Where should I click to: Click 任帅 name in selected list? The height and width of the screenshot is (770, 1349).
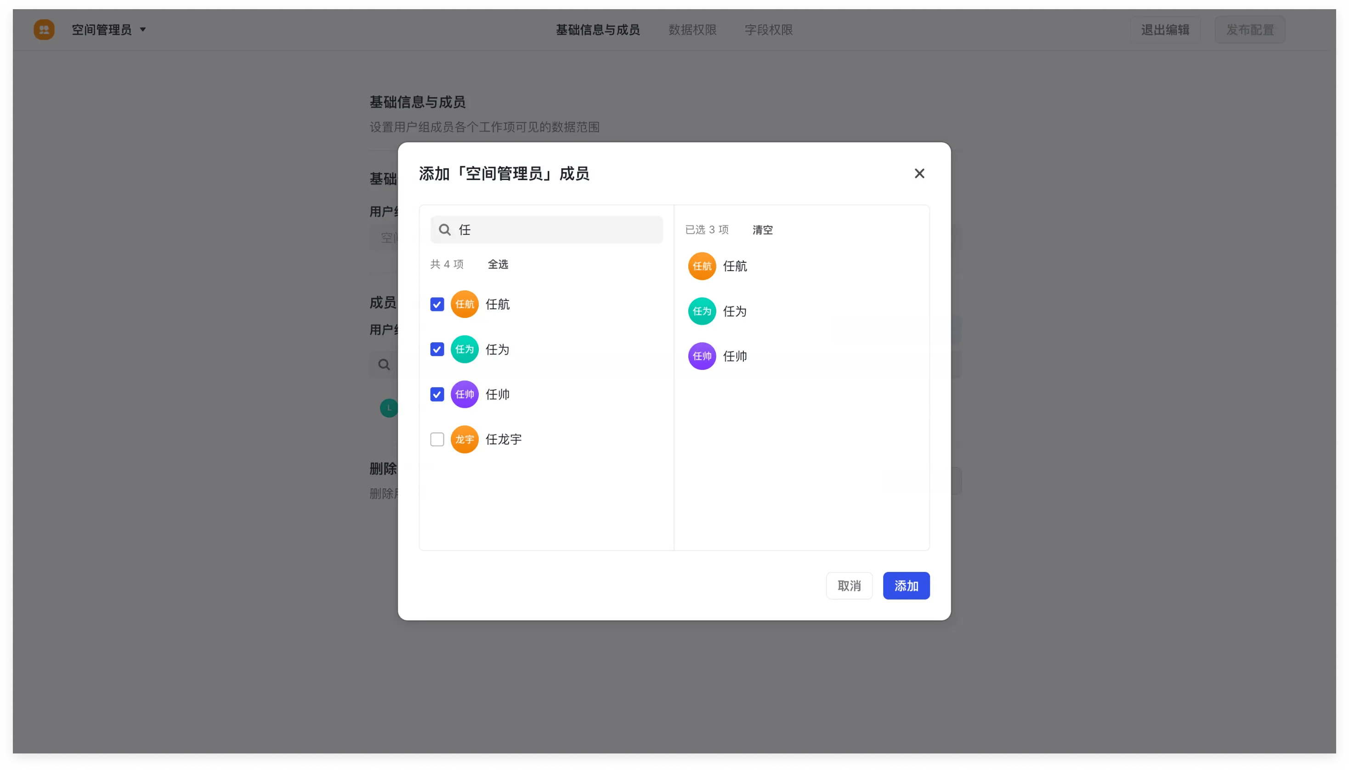[735, 356]
